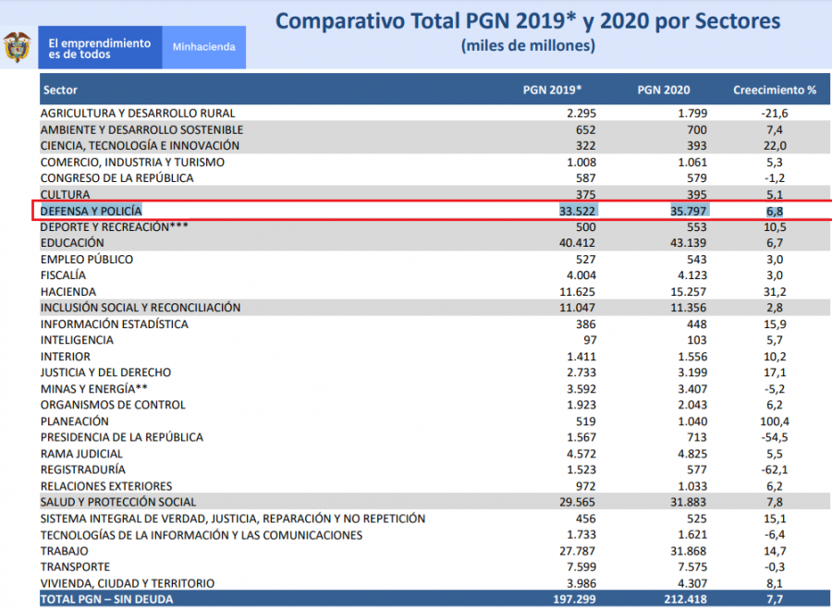Click the Colombian coat of arms logo
Viewport: 832px width, 609px height.
[18, 47]
